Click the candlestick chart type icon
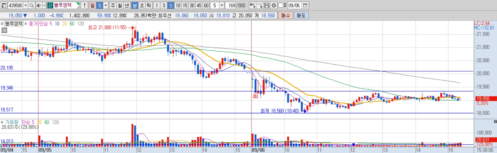The height and width of the screenshot is (153, 497). tap(252, 5)
